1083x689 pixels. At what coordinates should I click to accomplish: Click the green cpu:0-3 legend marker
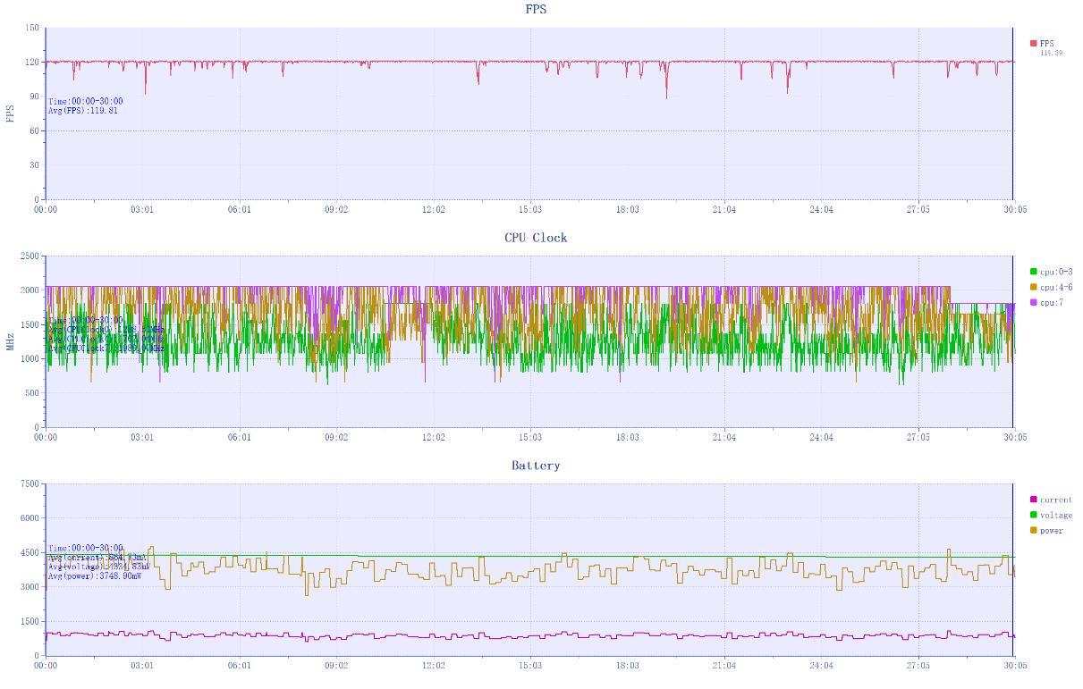(1033, 272)
